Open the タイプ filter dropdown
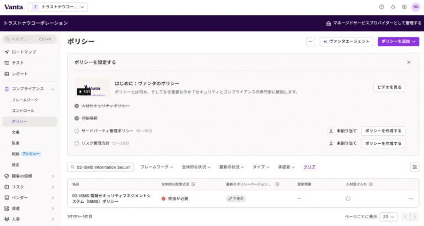Image resolution: width=424 pixels, height=226 pixels. pyautogui.click(x=261, y=167)
